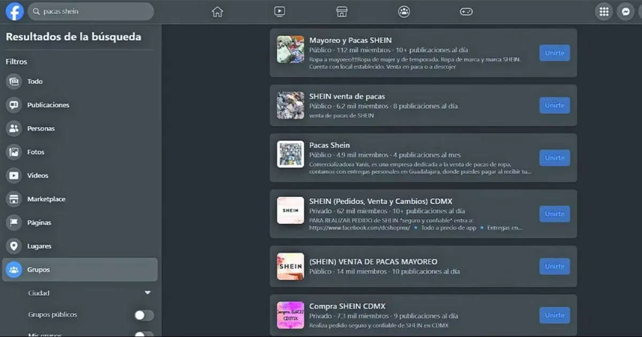Viewport: 642px width, 337px height.
Task: Join the Mayoreo y Pacas SHEIN group
Action: click(x=554, y=52)
